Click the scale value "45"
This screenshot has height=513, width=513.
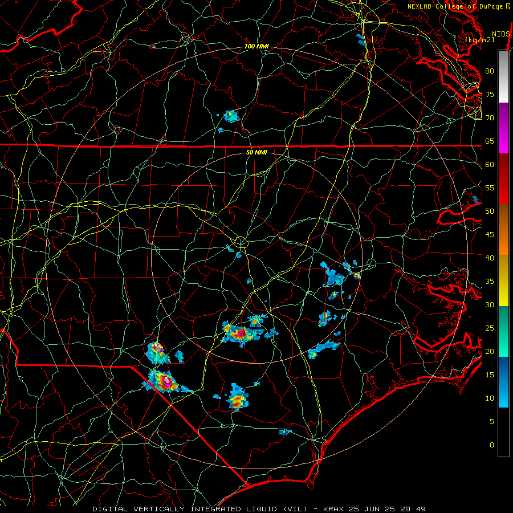pos(490,235)
